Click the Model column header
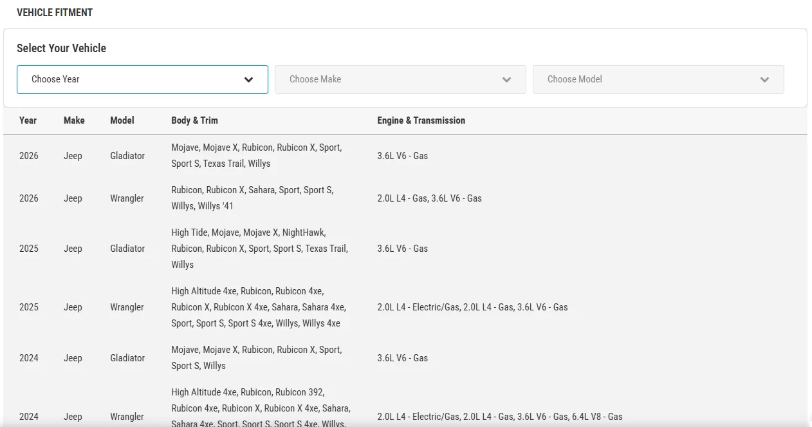 click(122, 120)
